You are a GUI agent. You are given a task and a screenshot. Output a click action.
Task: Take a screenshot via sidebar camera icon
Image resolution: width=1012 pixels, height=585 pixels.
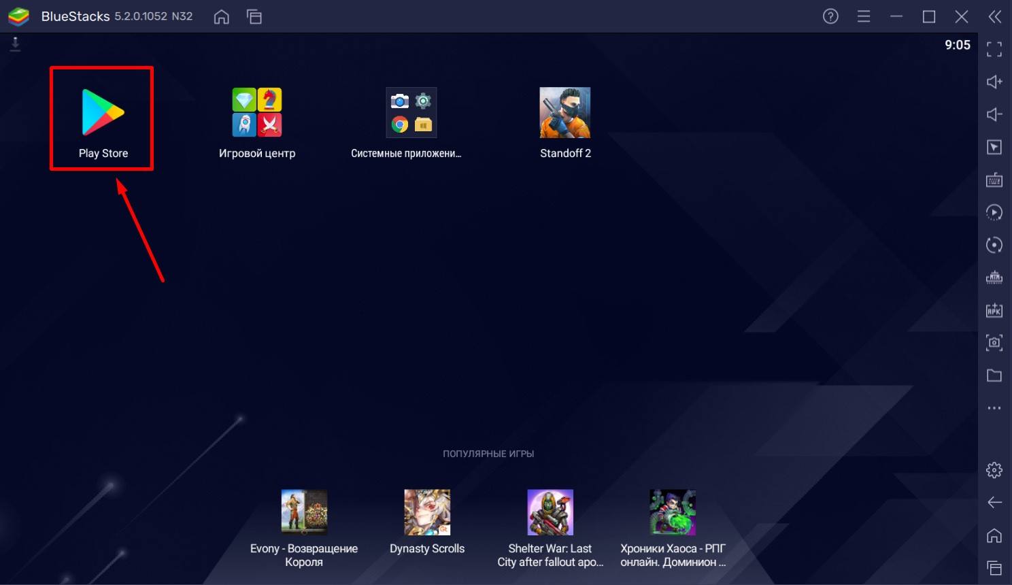click(x=994, y=343)
